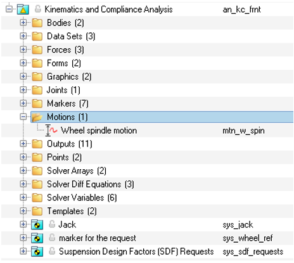
Task: Click the SDF Requests system icon
Action: (37, 252)
